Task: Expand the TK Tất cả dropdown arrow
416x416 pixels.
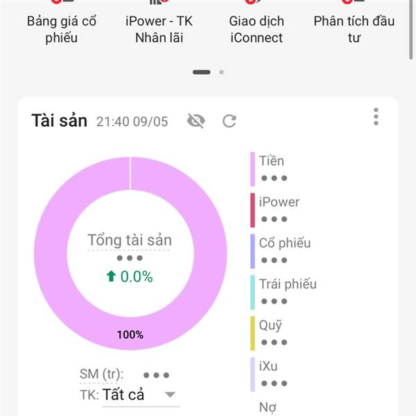Action: 170,395
